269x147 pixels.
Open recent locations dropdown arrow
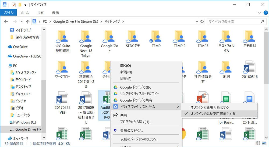coord(22,21)
